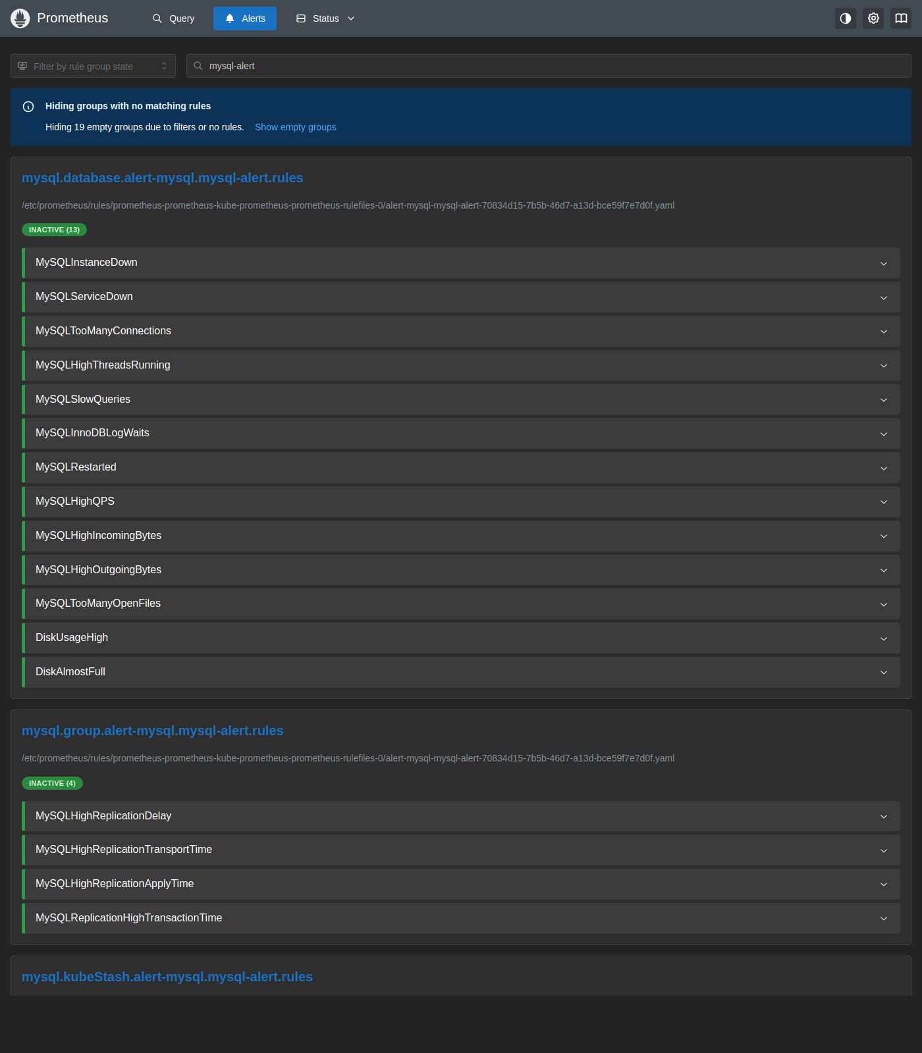Open mysql.group.alert-mysql.mysql-alert.rules group link
This screenshot has width=922, height=1053.
point(153,731)
